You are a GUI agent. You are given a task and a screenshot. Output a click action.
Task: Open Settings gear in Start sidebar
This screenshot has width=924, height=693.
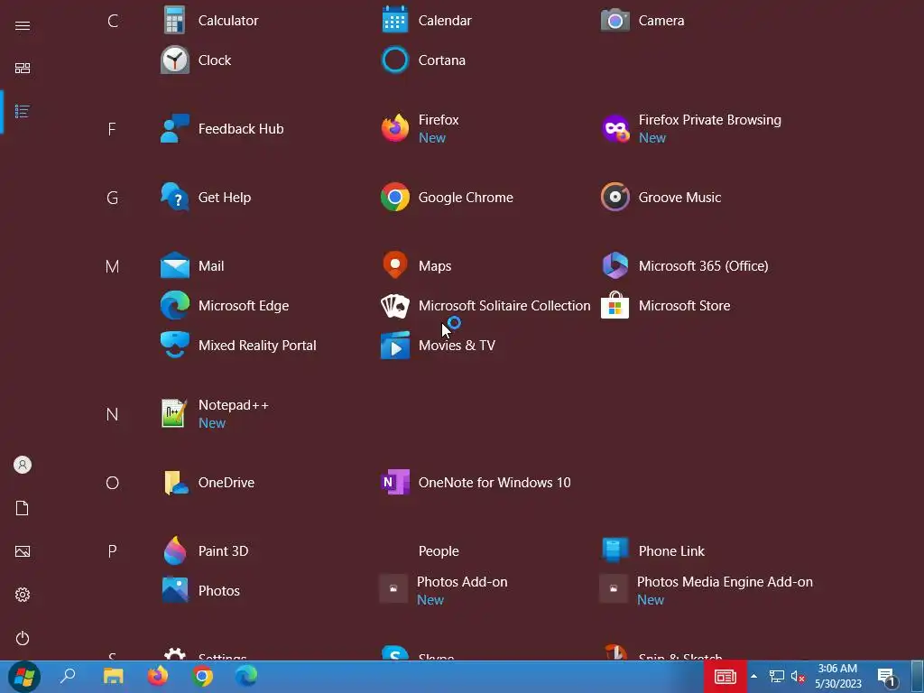pos(23,595)
